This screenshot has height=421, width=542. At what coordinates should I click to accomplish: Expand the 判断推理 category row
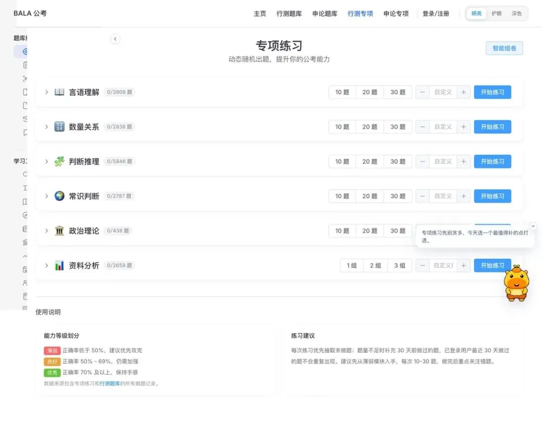coord(46,161)
